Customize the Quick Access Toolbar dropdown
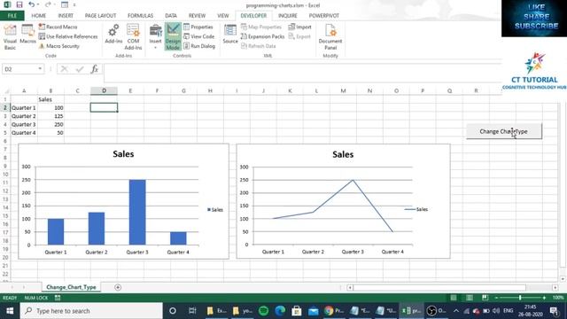The width and height of the screenshot is (567, 319). click(x=74, y=5)
